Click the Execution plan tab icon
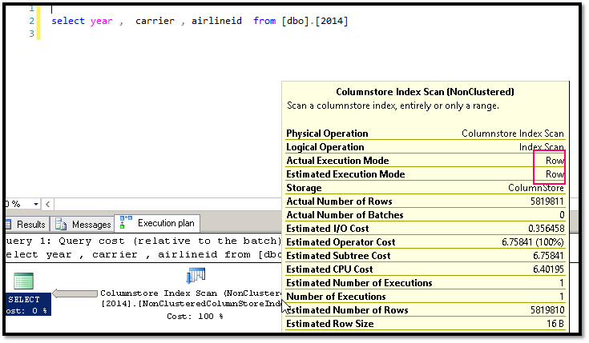Image resolution: width=589 pixels, height=343 pixels. point(126,222)
